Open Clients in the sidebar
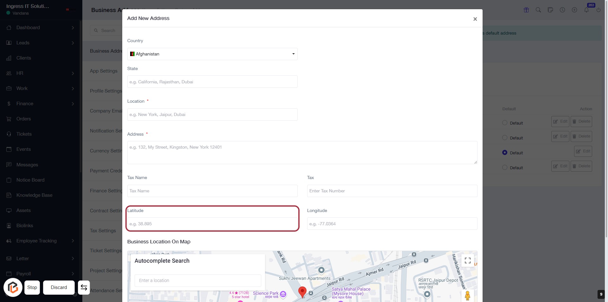The height and width of the screenshot is (302, 608). [24, 58]
